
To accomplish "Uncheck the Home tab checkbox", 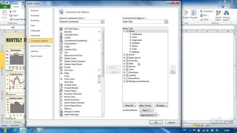I will [x=127, y=31].
